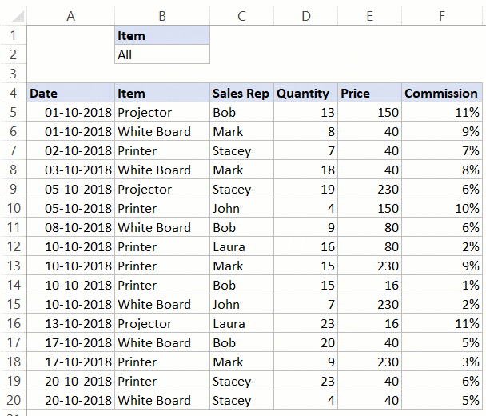Select column B header
The width and height of the screenshot is (486, 416).
pos(162,16)
